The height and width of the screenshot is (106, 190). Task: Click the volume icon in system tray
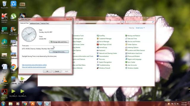178,104
